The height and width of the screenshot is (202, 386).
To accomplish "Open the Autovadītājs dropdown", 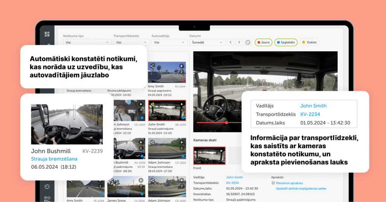I will pos(169,42).
